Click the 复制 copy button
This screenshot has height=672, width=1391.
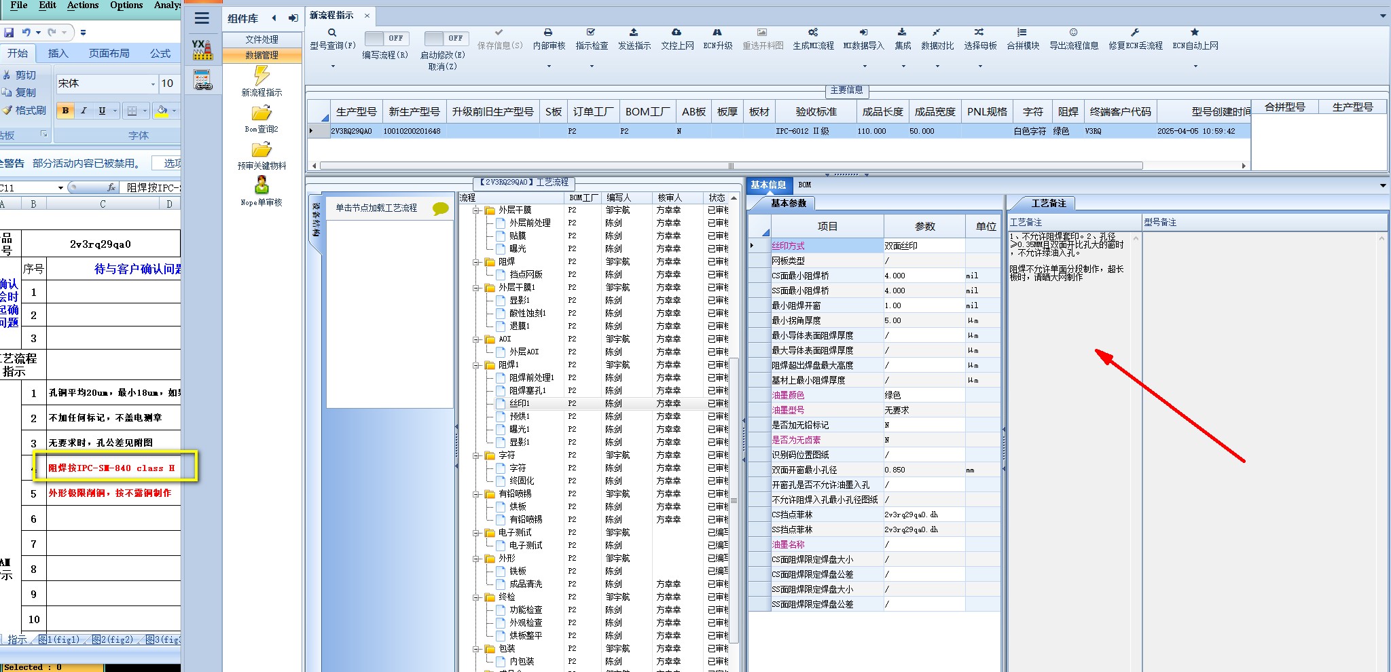[20, 92]
